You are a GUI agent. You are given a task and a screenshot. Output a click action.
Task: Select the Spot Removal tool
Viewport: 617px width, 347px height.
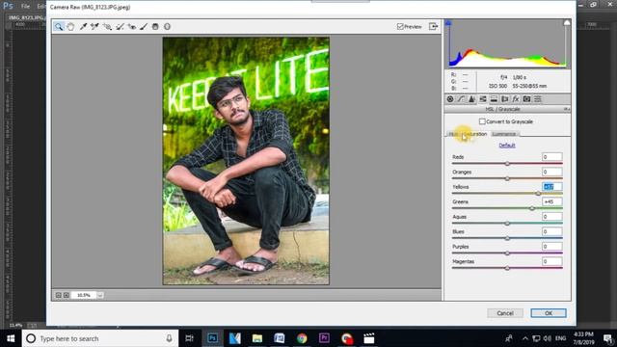(120, 26)
